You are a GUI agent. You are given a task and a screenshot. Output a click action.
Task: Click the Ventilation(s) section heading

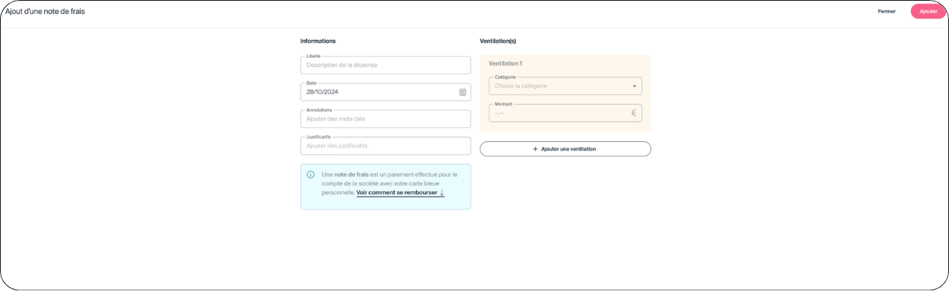498,41
